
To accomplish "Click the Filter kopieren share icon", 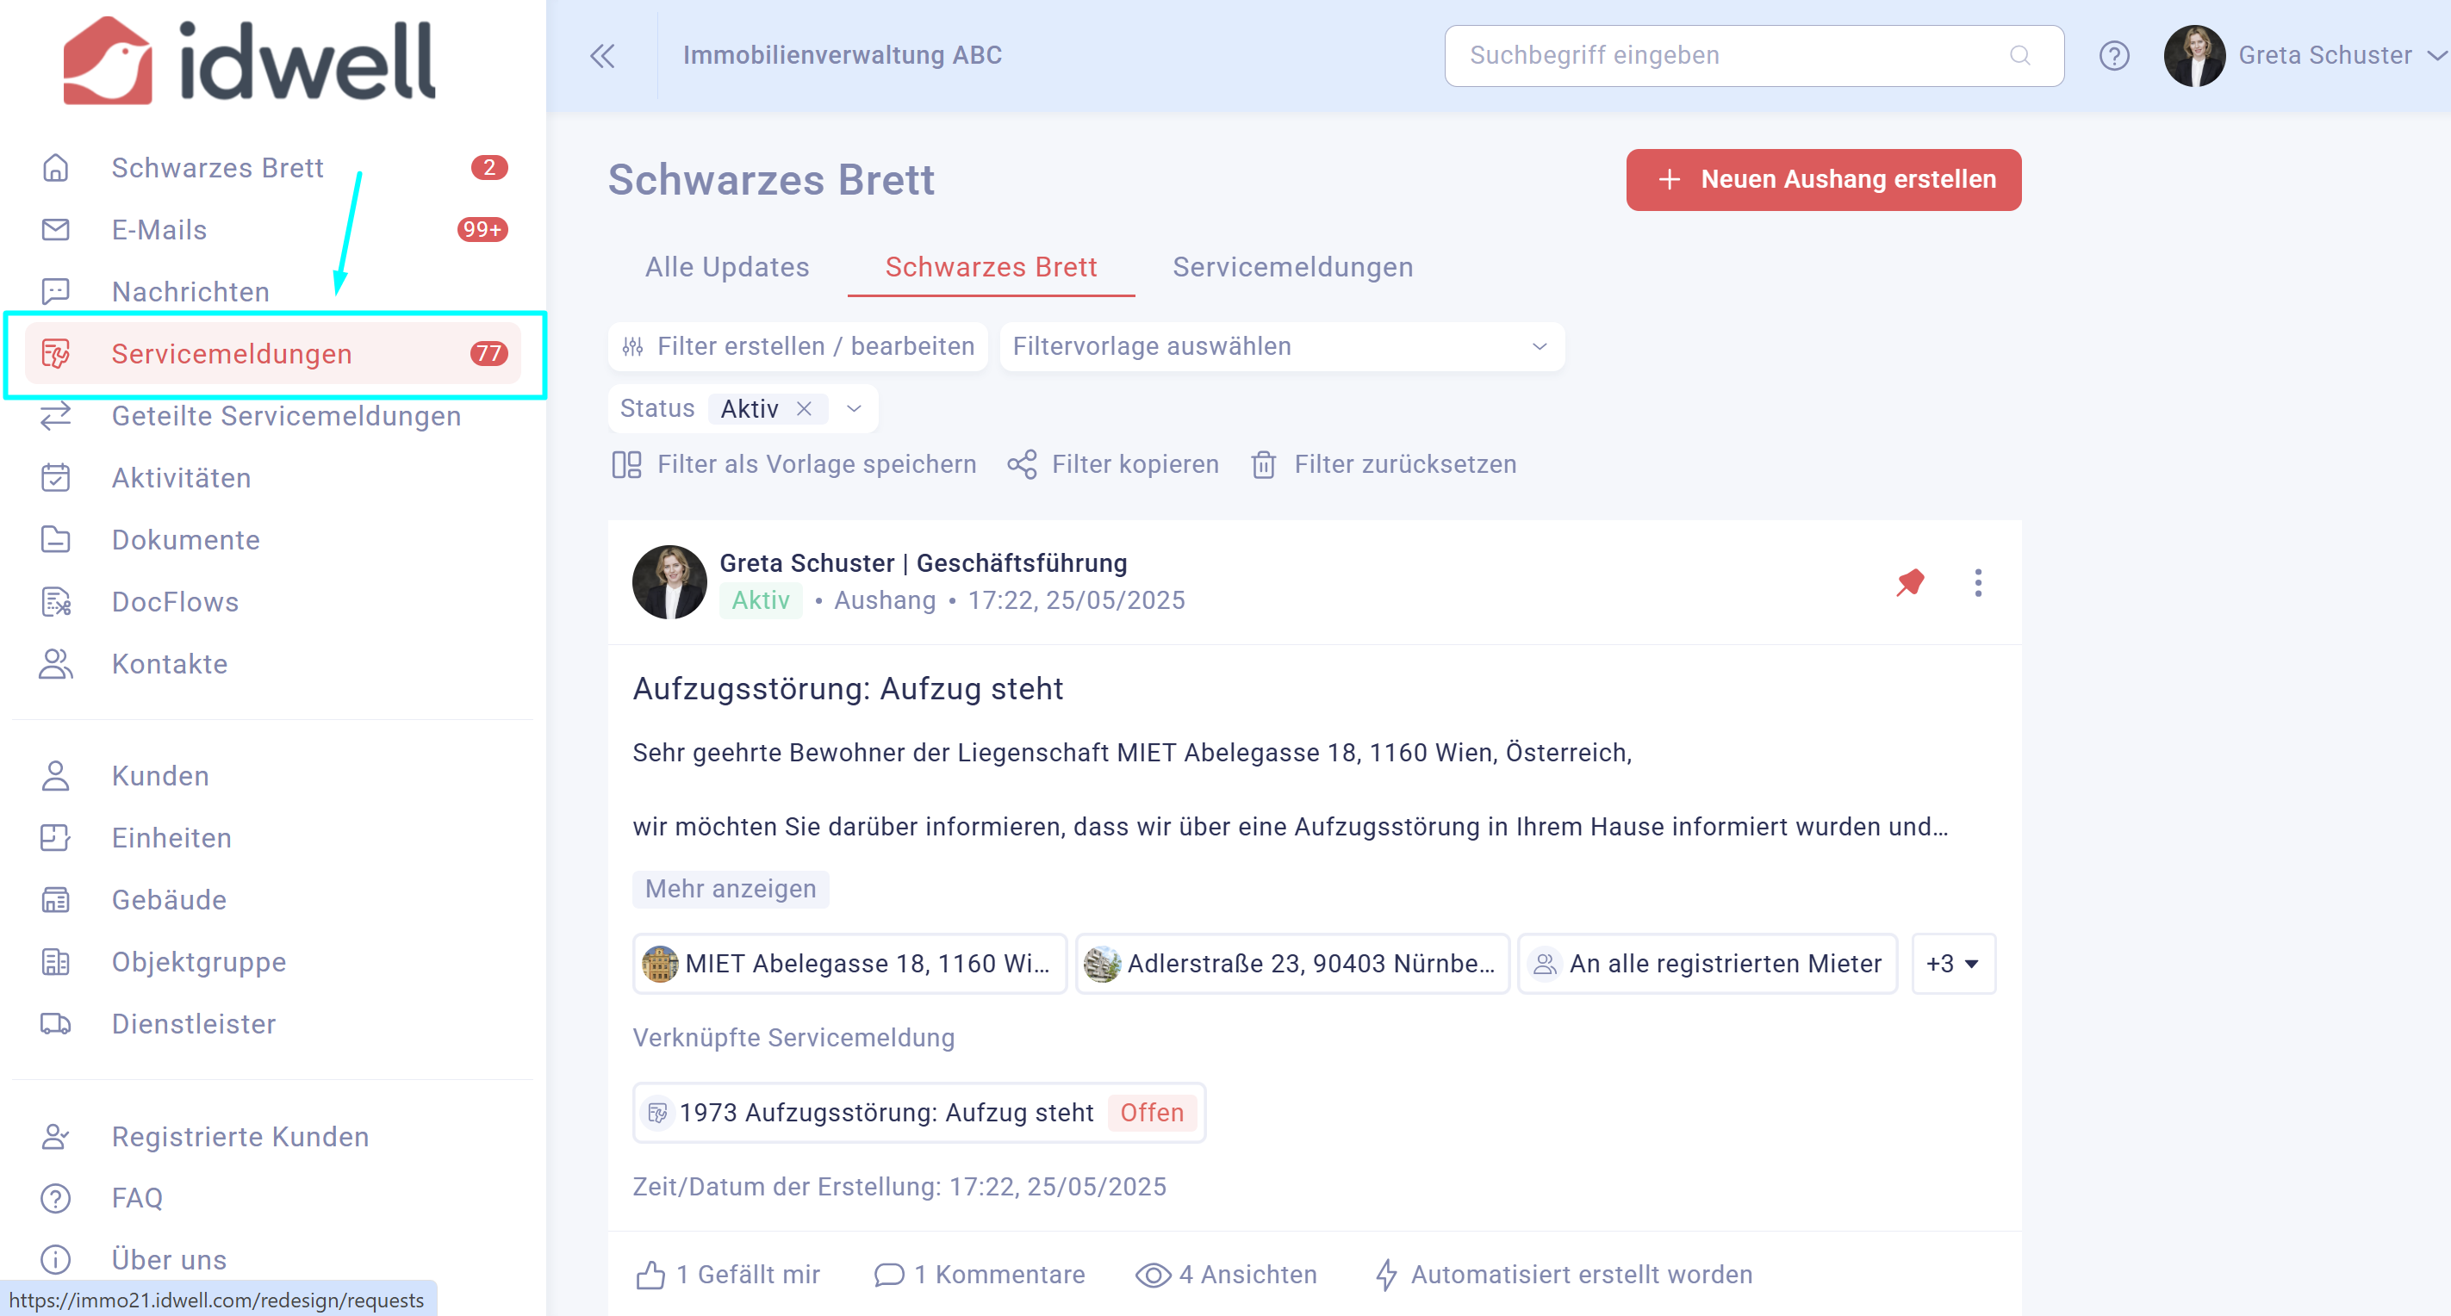I will tap(1022, 464).
